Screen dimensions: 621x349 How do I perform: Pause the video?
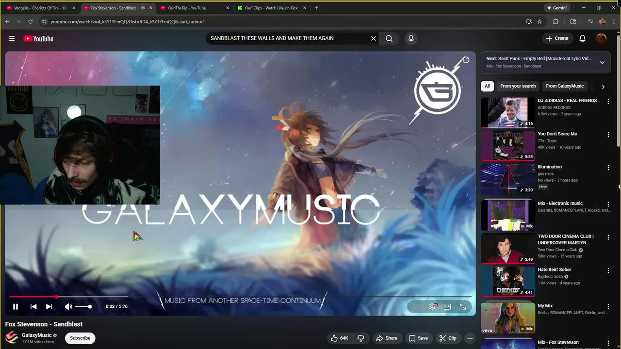pos(16,306)
